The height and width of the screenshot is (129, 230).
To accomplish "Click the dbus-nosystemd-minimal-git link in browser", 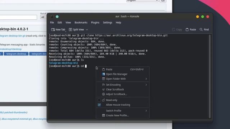I will pos(17,119).
